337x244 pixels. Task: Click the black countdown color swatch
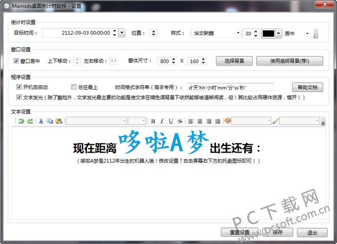point(268,33)
